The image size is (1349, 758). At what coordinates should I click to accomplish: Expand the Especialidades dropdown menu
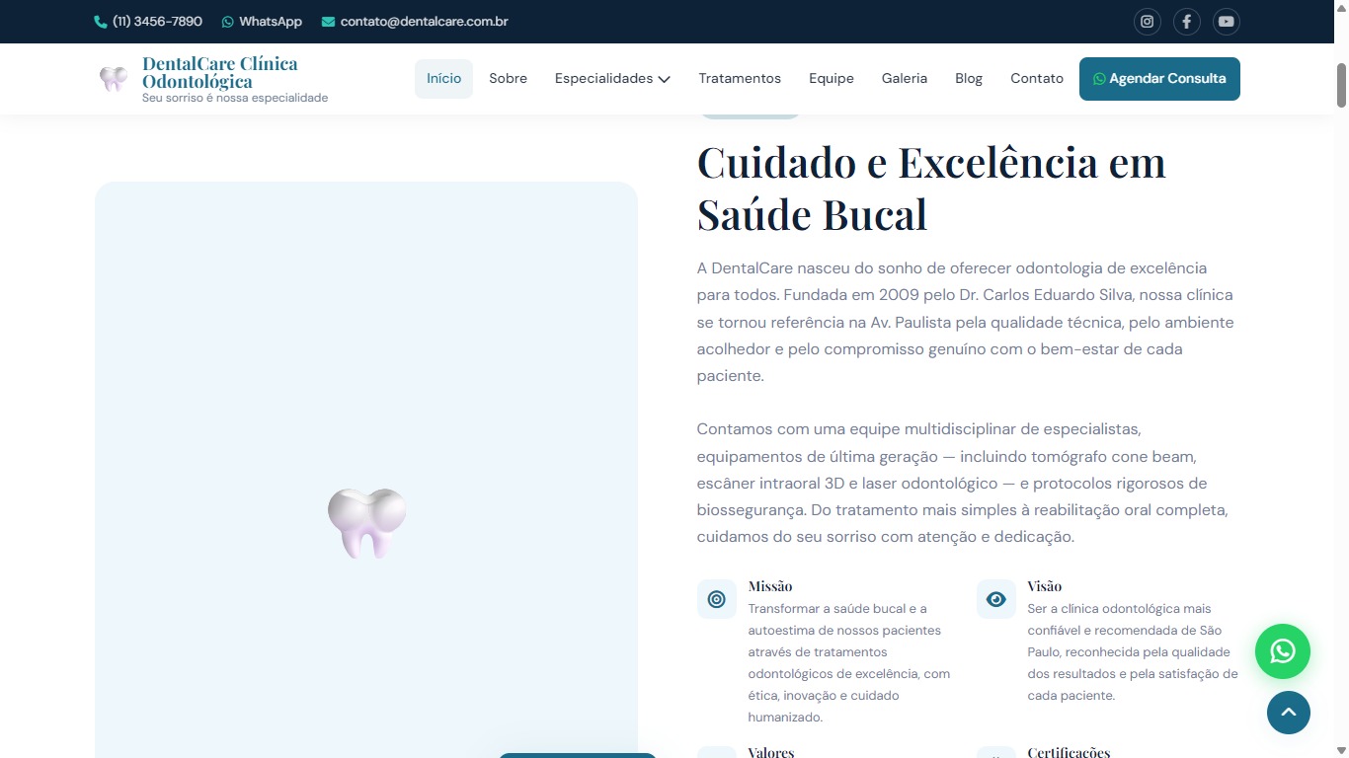tap(612, 79)
